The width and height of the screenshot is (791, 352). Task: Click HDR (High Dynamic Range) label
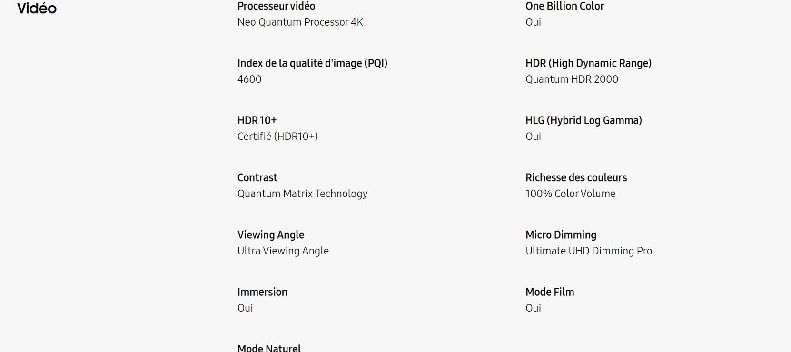[588, 63]
